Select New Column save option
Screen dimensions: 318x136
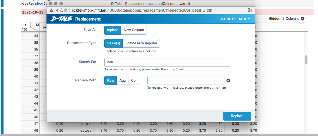click(134, 30)
